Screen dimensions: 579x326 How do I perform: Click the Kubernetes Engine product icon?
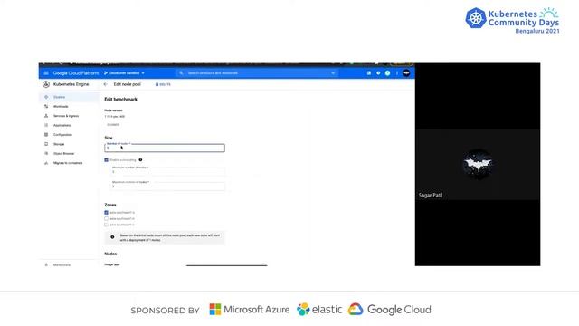[x=46, y=84]
